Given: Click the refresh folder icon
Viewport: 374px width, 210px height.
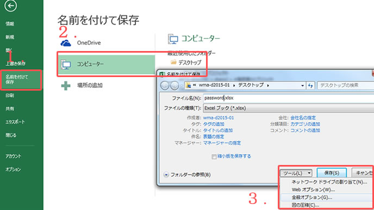Looking at the screenshot, I should click(x=310, y=86).
